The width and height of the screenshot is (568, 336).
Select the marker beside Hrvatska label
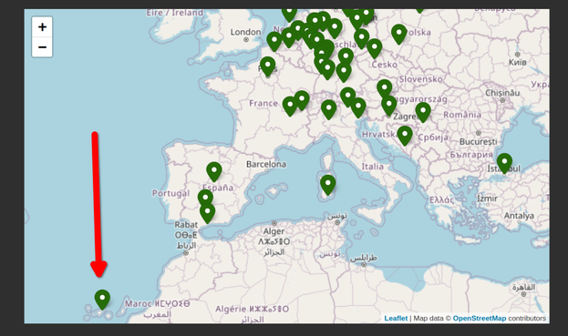pyautogui.click(x=405, y=136)
